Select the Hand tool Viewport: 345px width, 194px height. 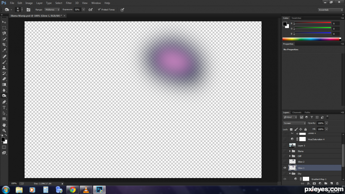point(4,125)
